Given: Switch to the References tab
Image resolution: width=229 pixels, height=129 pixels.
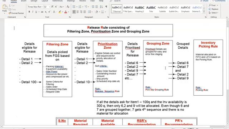Looking at the screenshot, I should (57, 1).
